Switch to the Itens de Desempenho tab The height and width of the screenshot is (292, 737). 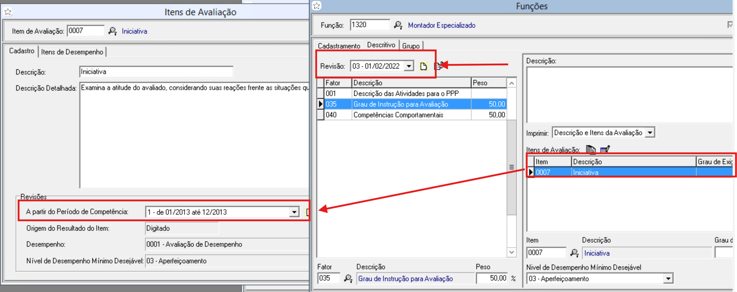[x=72, y=52]
